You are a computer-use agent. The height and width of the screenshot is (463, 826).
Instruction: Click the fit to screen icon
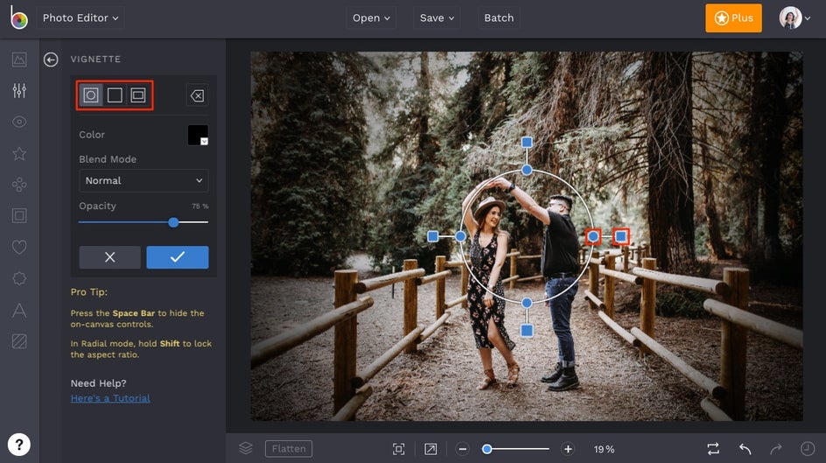(x=399, y=449)
